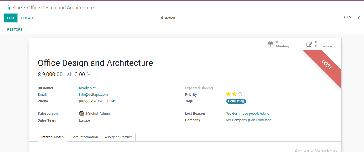Image resolution: width=364 pixels, height=152 pixels.
Task: Open the Action dropdown menu
Action: tap(168, 18)
